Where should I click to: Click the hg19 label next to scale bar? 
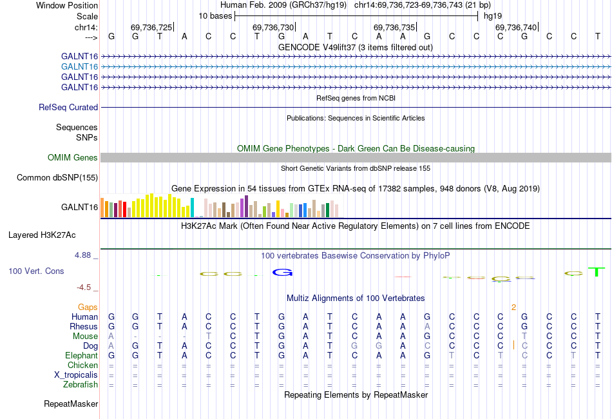pos(493,16)
